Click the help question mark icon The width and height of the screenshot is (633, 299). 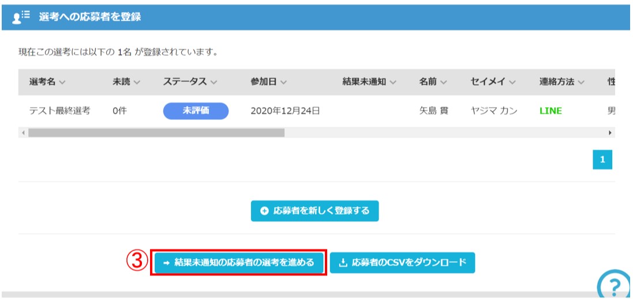coord(615,285)
